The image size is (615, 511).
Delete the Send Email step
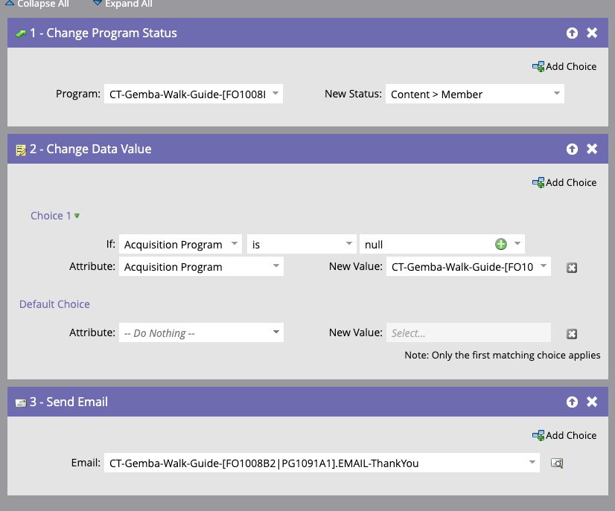592,402
